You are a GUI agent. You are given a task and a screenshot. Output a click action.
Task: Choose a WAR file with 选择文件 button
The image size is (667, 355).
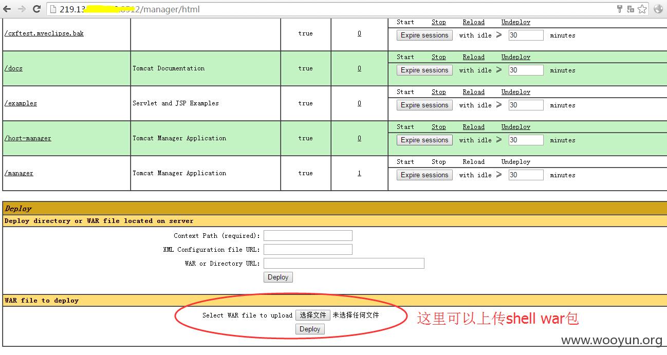coord(312,315)
